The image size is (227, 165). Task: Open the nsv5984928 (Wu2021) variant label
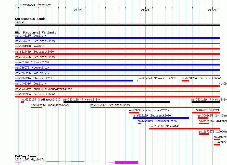(x=30, y=46)
